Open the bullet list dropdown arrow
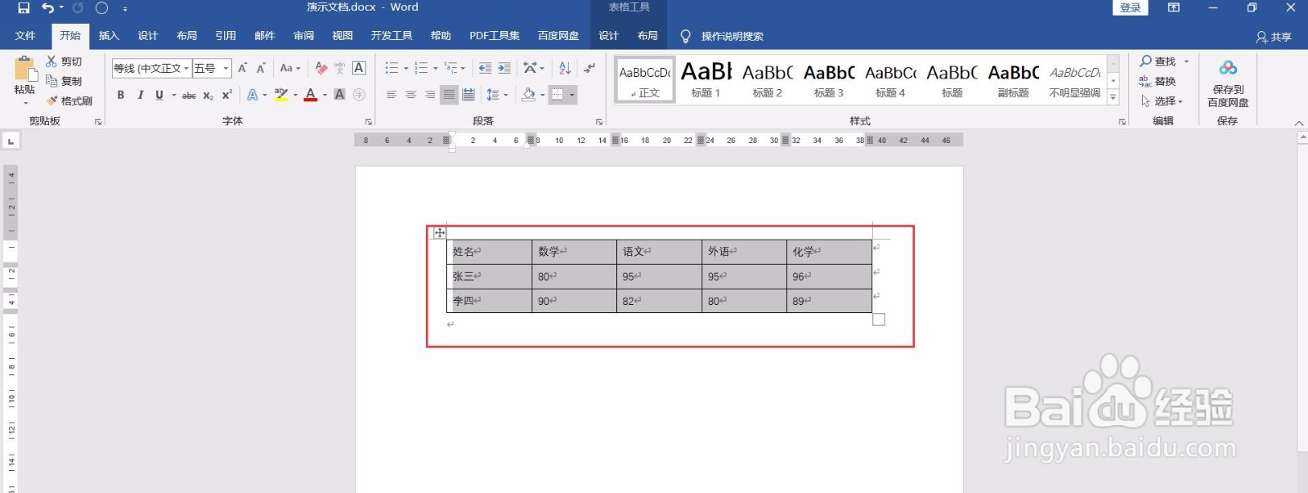The width and height of the screenshot is (1308, 493). (406, 69)
